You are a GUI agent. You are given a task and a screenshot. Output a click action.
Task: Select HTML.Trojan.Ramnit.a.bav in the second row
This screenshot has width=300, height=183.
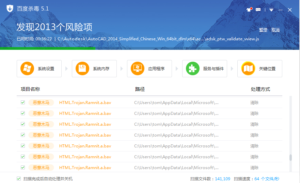click(x=85, y=113)
